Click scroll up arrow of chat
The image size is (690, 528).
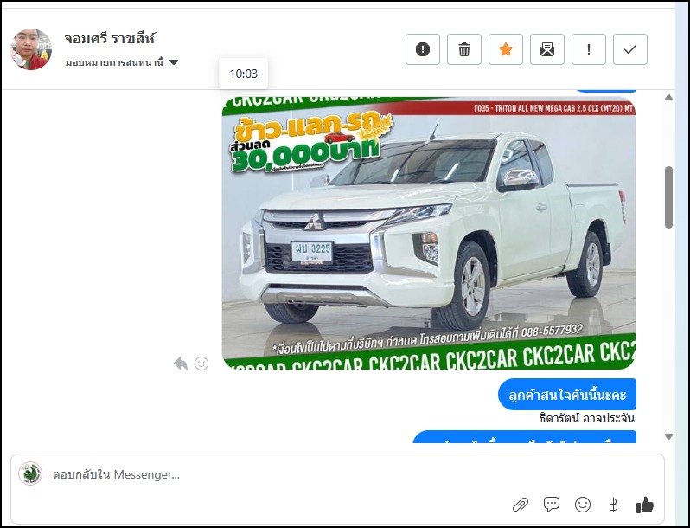pos(669,97)
